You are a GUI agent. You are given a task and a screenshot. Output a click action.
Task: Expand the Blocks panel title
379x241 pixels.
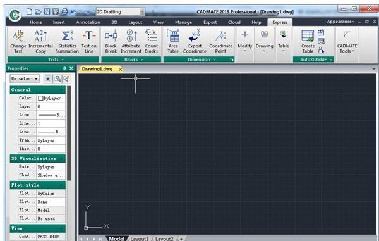(131, 59)
